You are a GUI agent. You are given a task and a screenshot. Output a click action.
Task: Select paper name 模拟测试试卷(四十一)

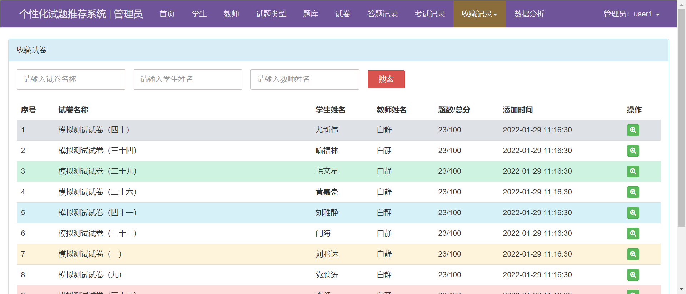coord(98,213)
